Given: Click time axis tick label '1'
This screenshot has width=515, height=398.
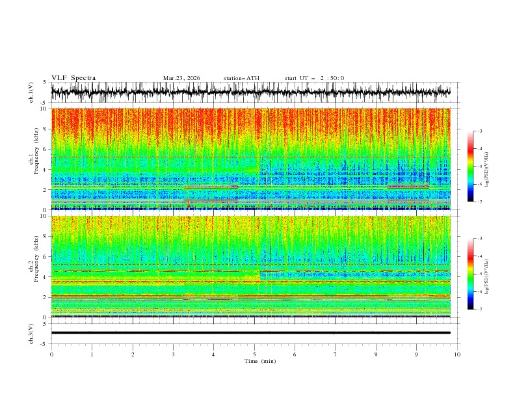Looking at the screenshot, I should tap(92, 354).
